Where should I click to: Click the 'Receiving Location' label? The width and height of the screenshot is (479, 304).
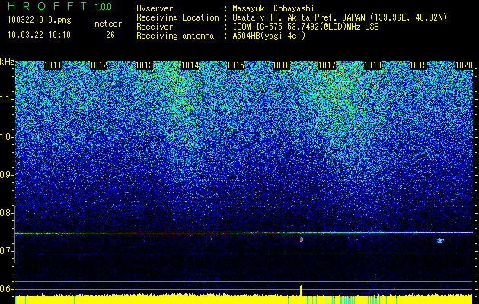177,17
